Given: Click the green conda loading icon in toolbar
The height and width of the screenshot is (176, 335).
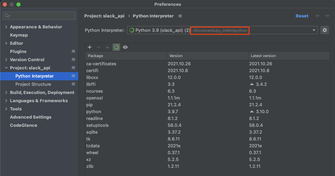Looking at the screenshot, I should pyautogui.click(x=116, y=47).
